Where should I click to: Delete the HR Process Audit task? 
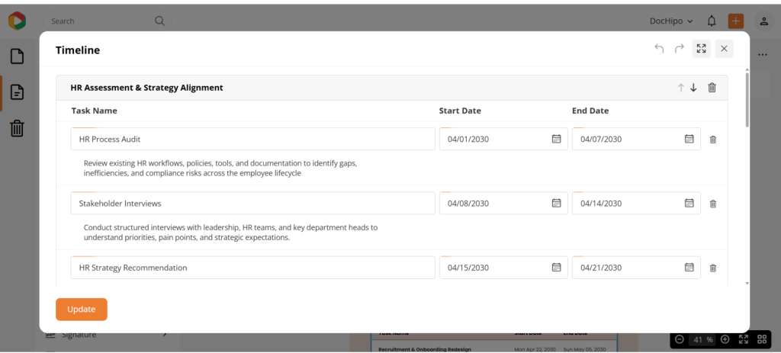click(x=713, y=140)
